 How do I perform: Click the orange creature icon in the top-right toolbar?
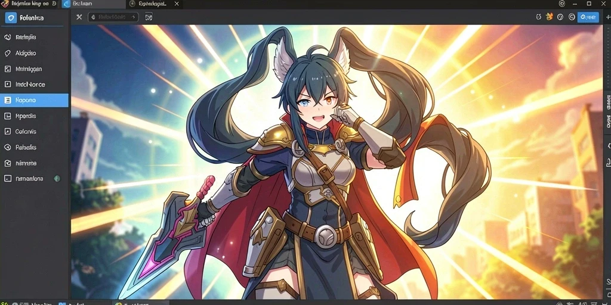(x=550, y=17)
